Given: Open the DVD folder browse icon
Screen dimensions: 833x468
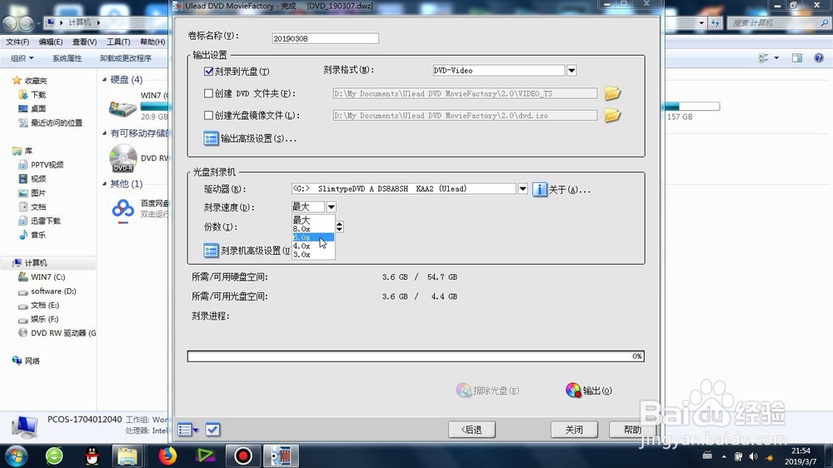Looking at the screenshot, I should [x=612, y=93].
